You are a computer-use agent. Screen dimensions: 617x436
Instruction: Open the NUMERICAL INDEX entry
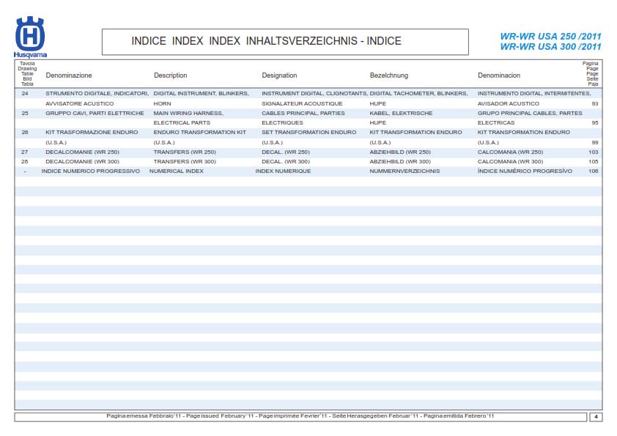(176, 171)
